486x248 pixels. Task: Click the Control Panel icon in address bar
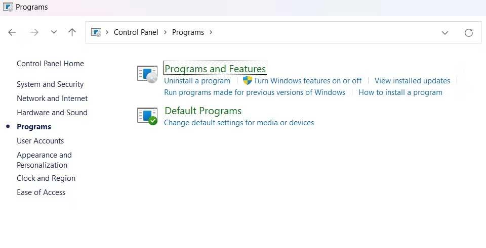(x=96, y=32)
